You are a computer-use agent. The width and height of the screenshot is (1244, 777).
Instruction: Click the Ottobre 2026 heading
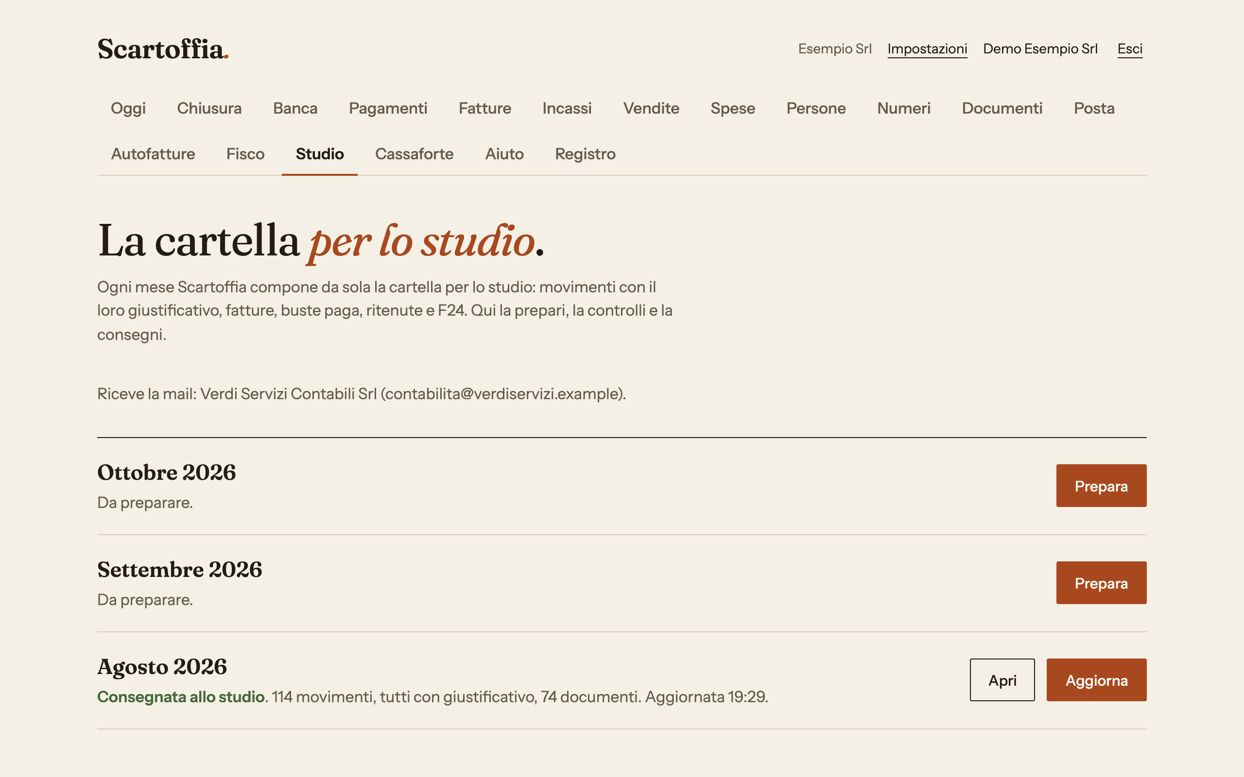pos(167,472)
